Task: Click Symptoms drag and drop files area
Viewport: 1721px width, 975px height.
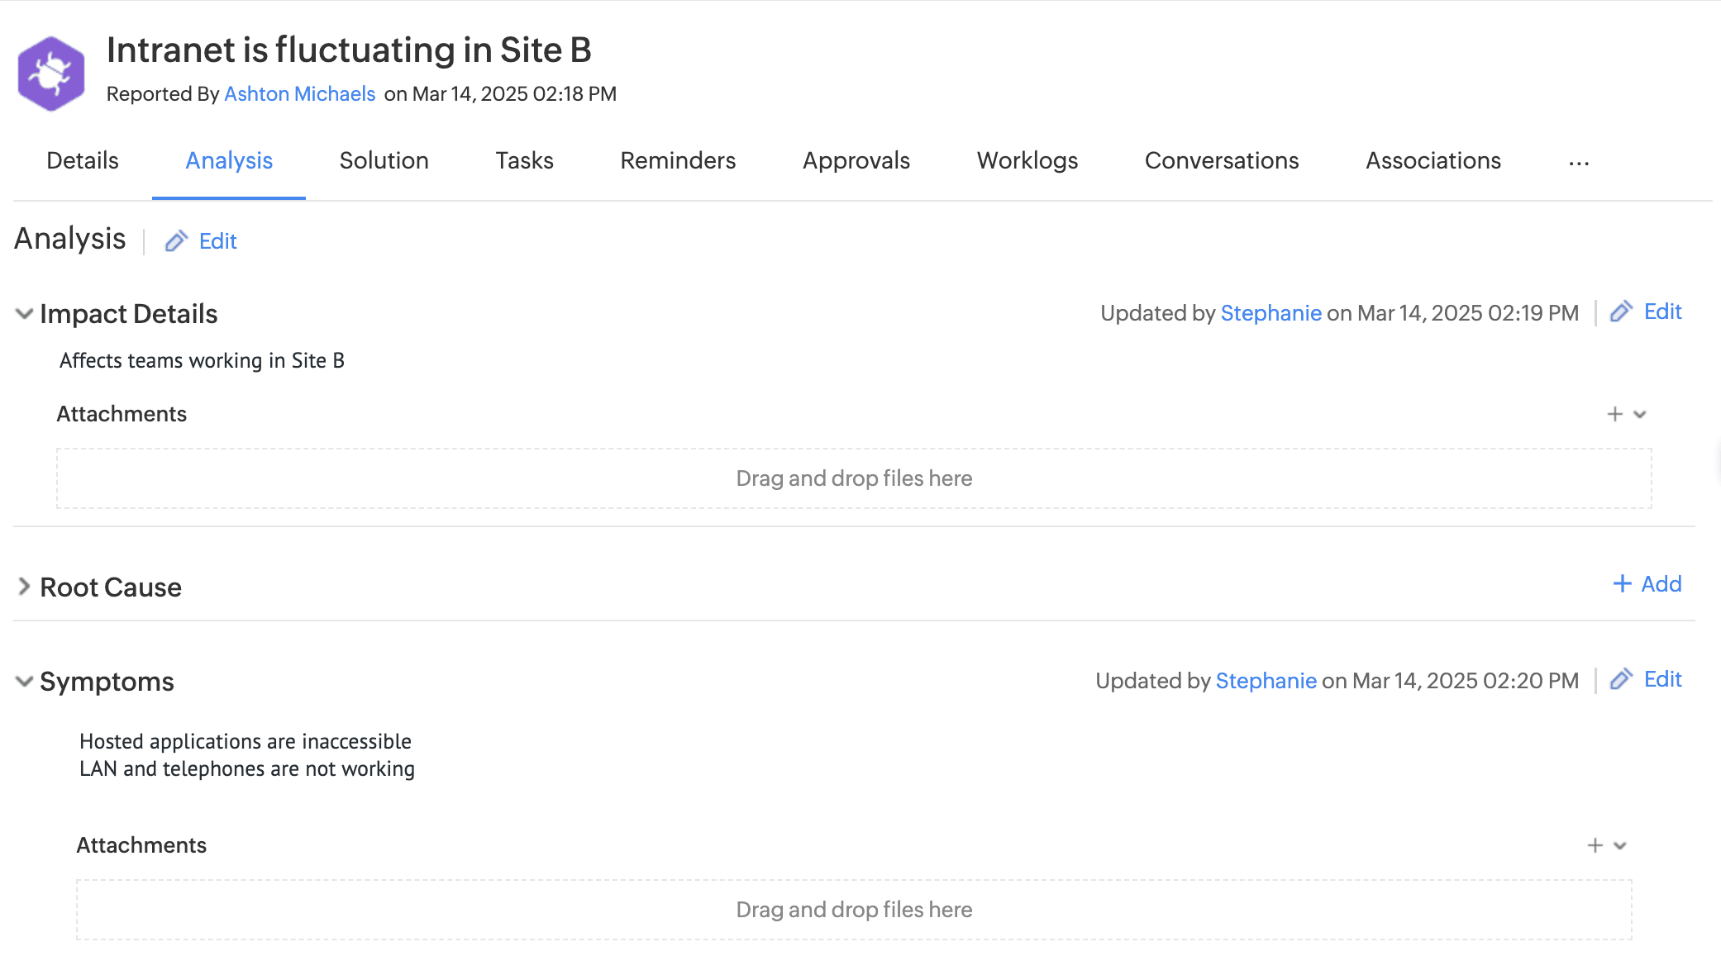Action: pos(853,910)
